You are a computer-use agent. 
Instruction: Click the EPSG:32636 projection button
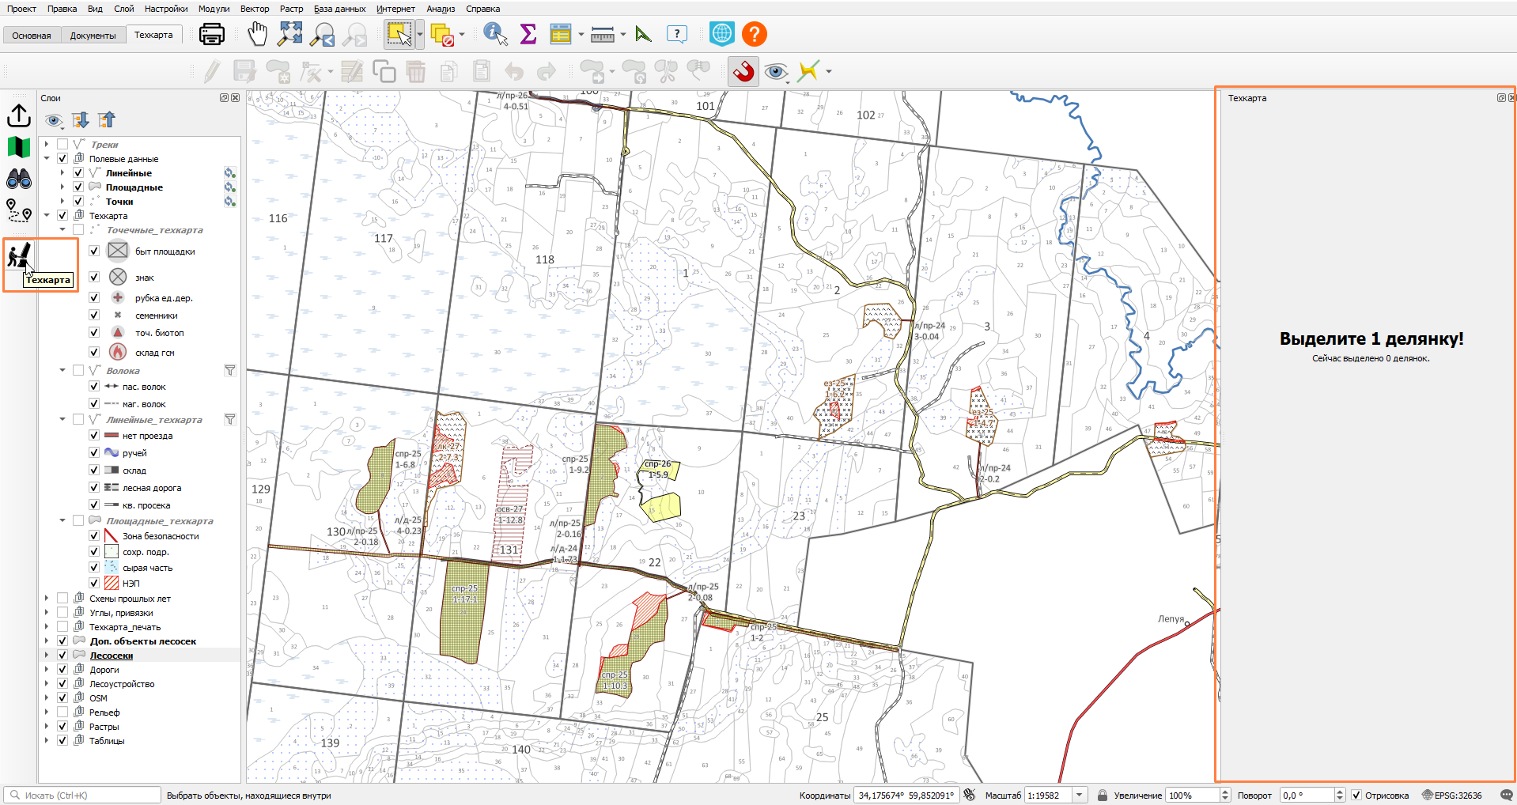(1452, 795)
